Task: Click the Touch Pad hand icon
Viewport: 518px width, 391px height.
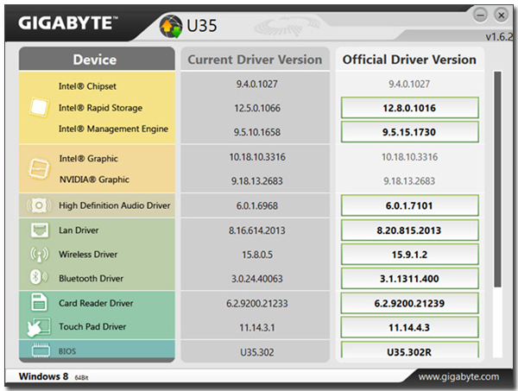Action: tap(39, 327)
